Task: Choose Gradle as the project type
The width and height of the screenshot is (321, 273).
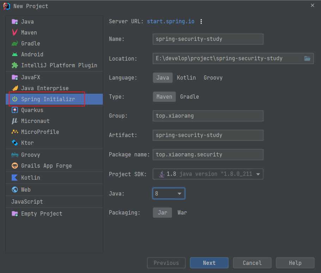Action: tap(189, 97)
